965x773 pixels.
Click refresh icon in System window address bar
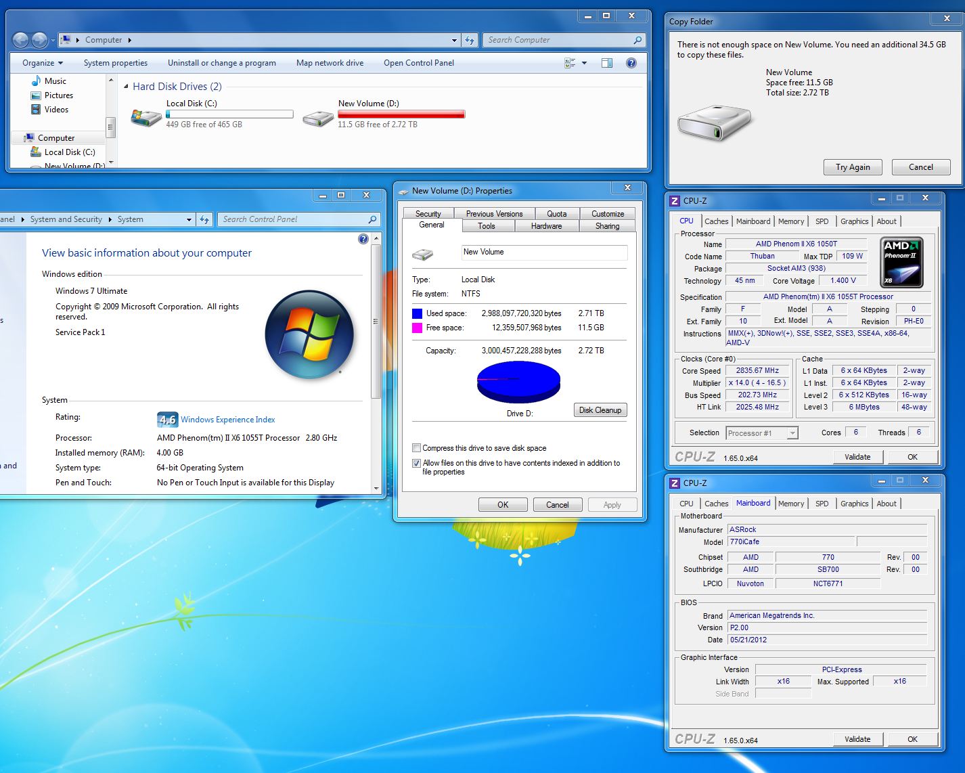click(x=204, y=219)
